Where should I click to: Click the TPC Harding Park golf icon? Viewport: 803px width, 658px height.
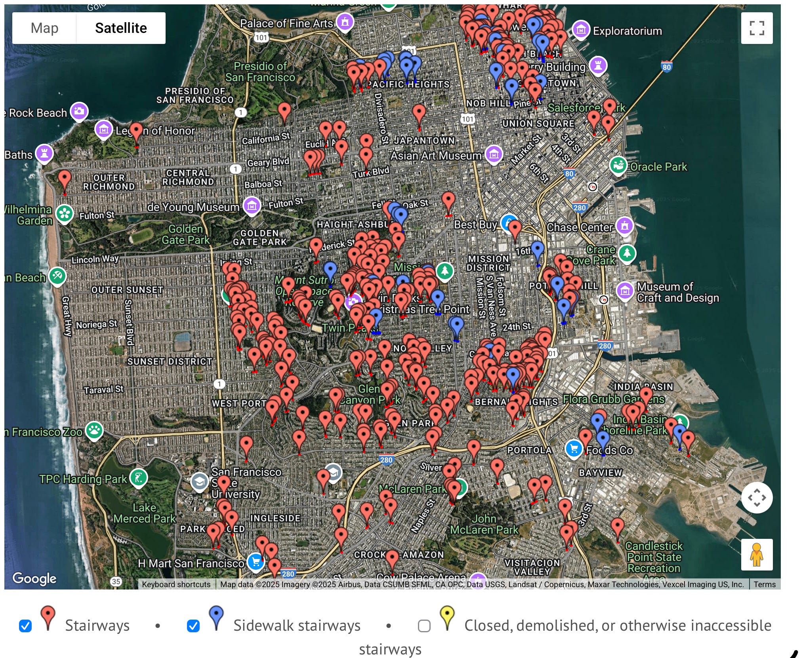click(138, 478)
